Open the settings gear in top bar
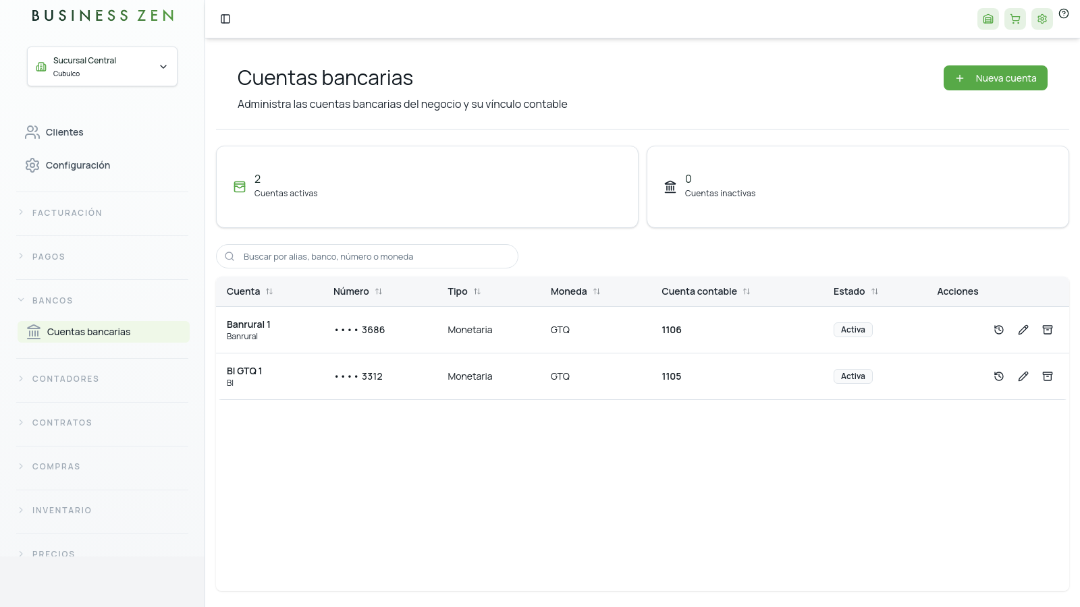 click(1042, 19)
